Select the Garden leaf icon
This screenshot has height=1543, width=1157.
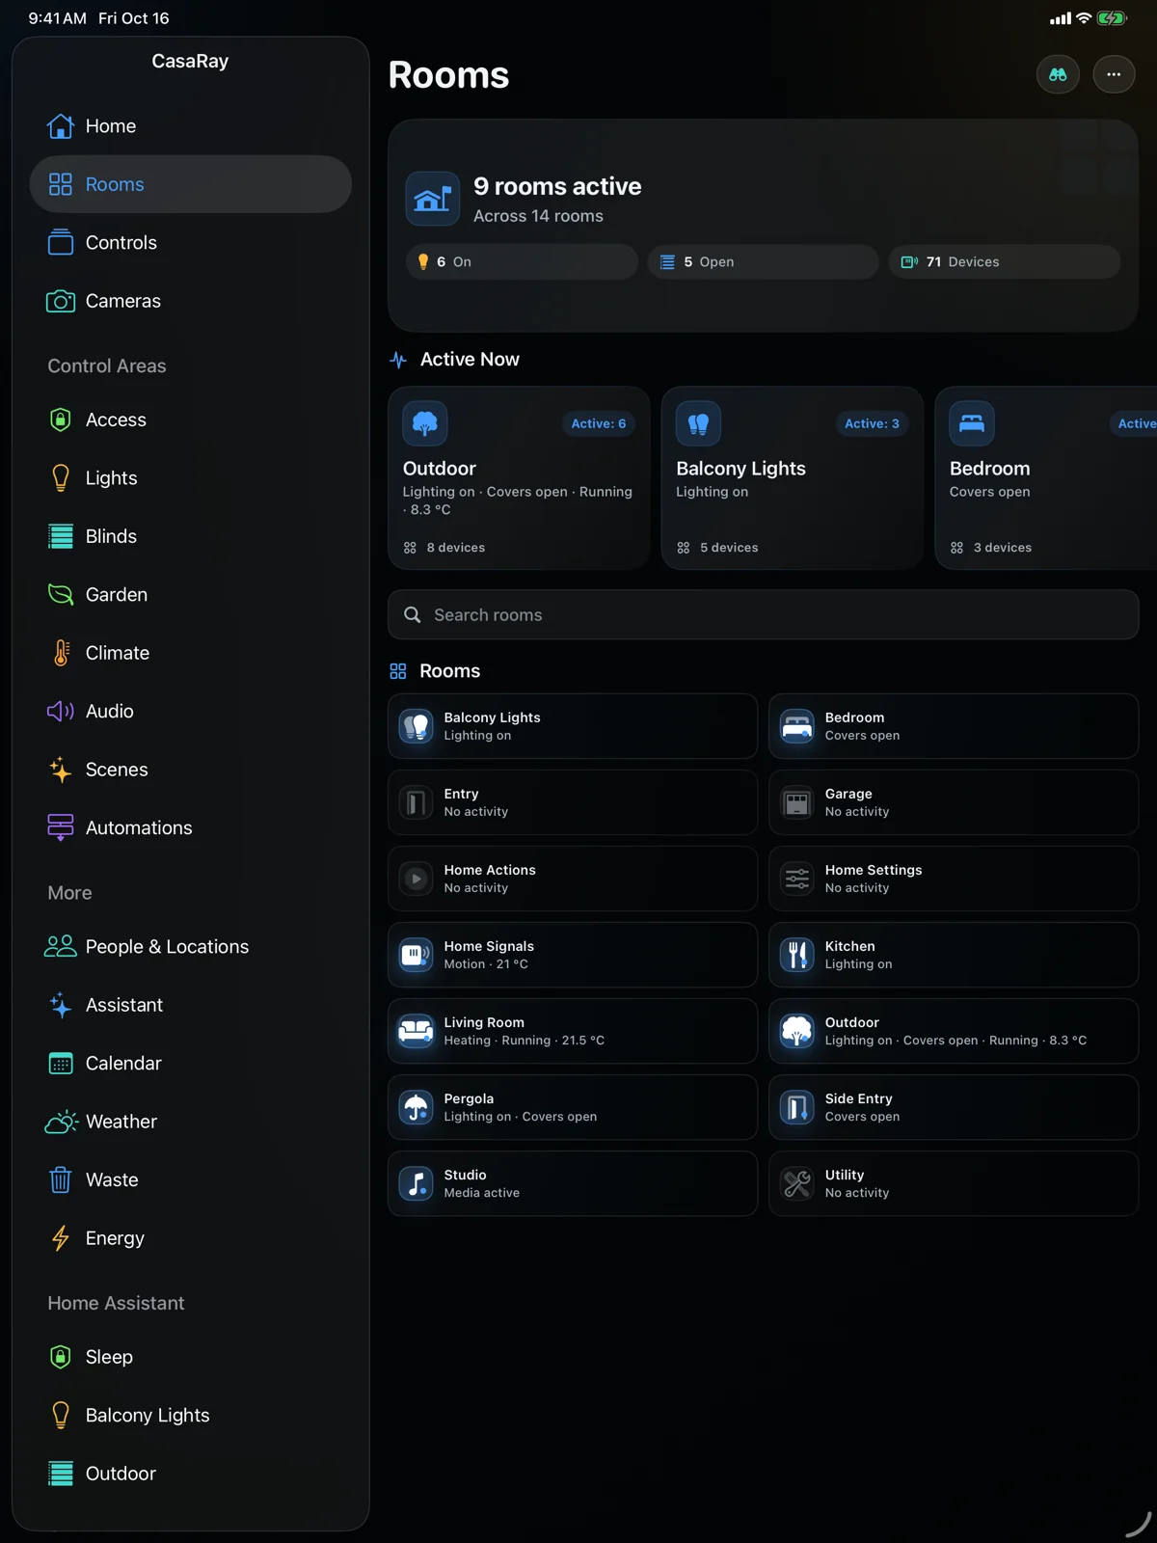pos(61,595)
